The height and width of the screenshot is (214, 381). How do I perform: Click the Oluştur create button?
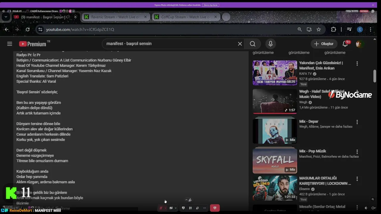[324, 44]
